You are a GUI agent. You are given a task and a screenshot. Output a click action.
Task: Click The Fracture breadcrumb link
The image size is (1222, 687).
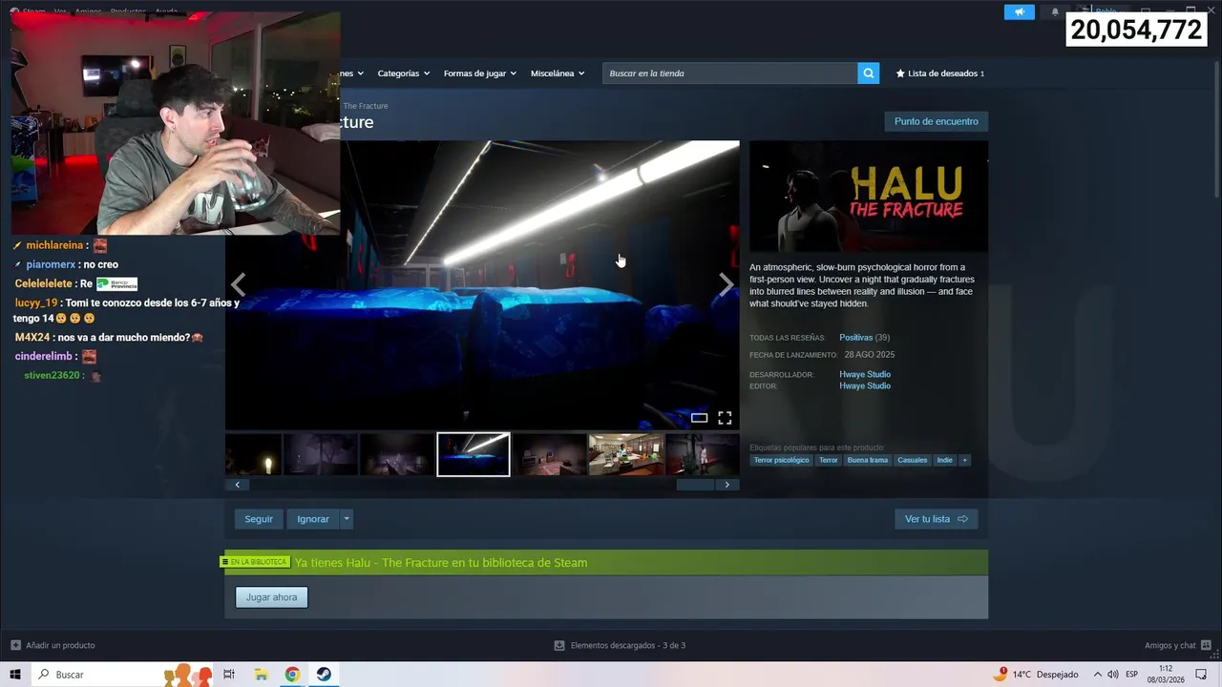click(x=366, y=106)
